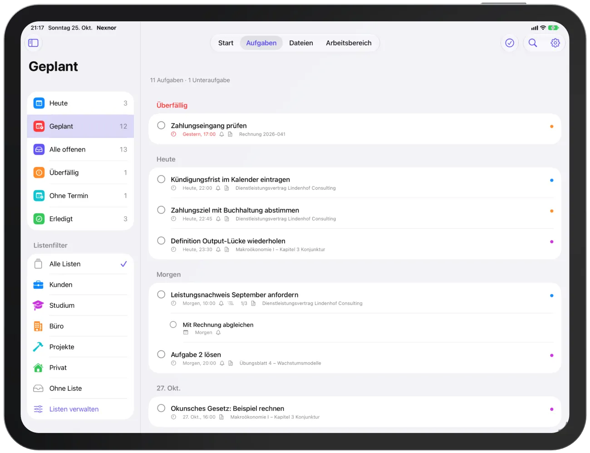Click the battery icon in status bar
Viewport: 590px width, 453px height.
click(553, 28)
